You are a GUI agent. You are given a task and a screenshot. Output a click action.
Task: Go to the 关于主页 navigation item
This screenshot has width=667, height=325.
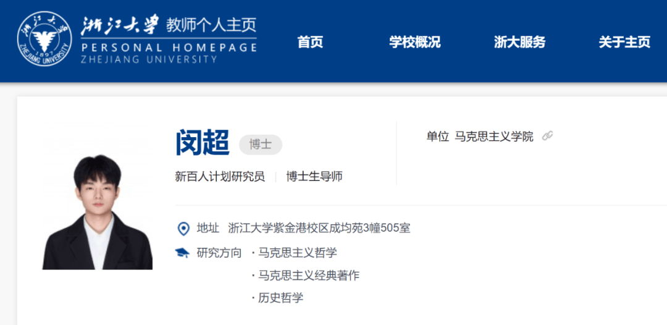tap(624, 43)
